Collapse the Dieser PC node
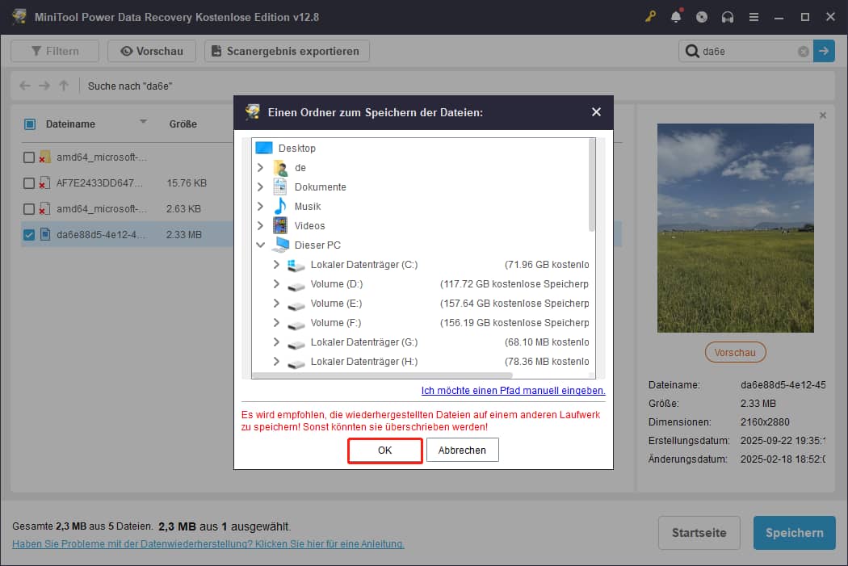Screen dimensions: 848x566 coord(260,245)
